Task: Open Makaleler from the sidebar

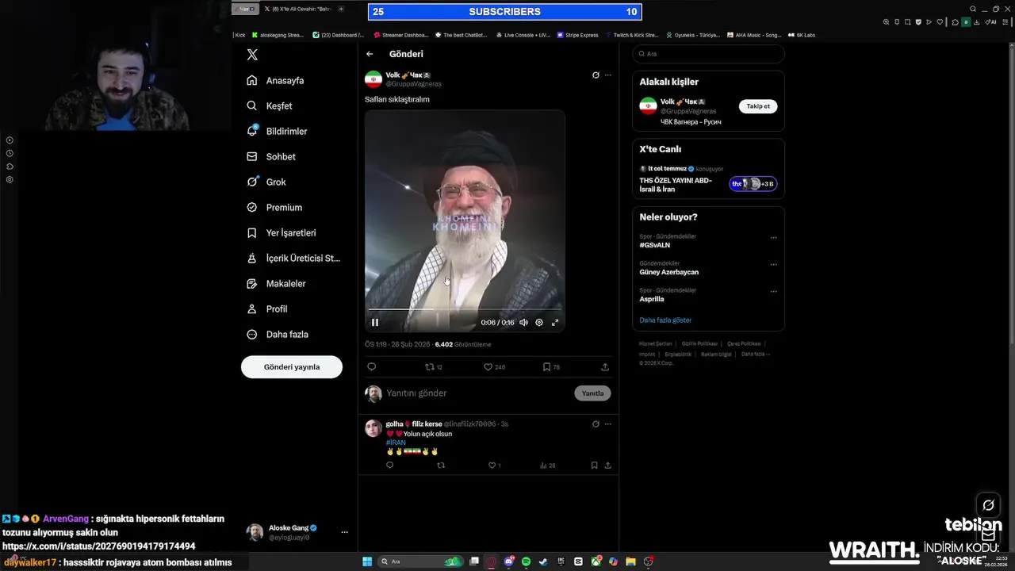Action: coord(276,283)
